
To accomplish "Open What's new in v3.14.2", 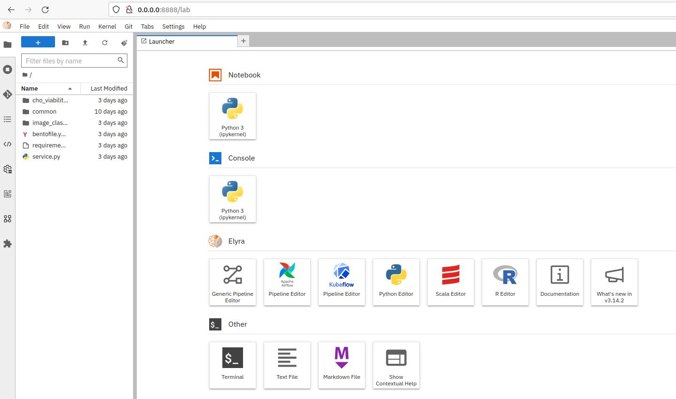I will (x=614, y=282).
